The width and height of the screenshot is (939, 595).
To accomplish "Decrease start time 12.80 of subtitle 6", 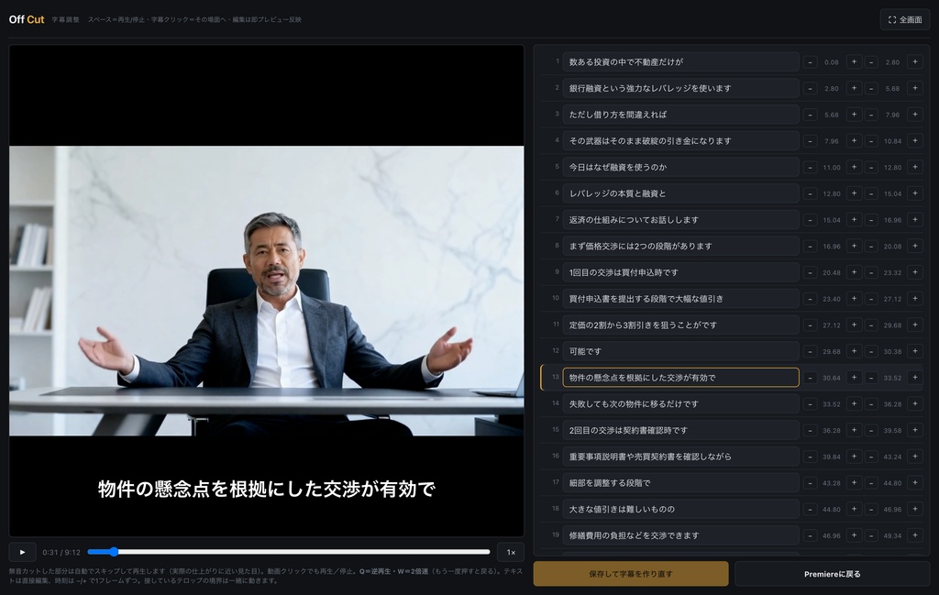I will (811, 193).
